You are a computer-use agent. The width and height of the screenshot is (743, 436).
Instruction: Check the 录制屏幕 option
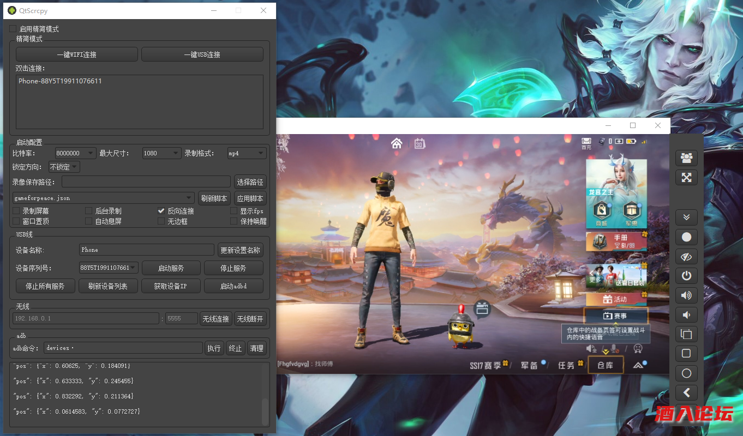coord(16,211)
